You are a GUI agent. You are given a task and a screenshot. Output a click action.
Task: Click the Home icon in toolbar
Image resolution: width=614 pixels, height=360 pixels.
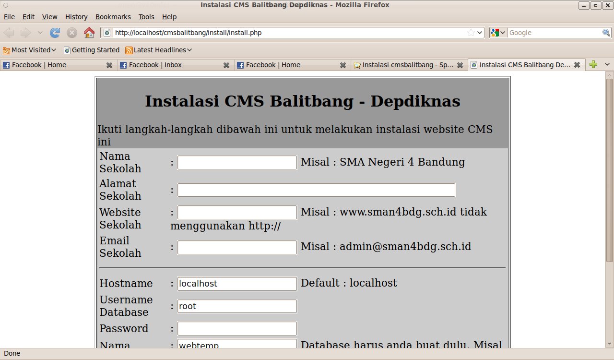(89, 33)
